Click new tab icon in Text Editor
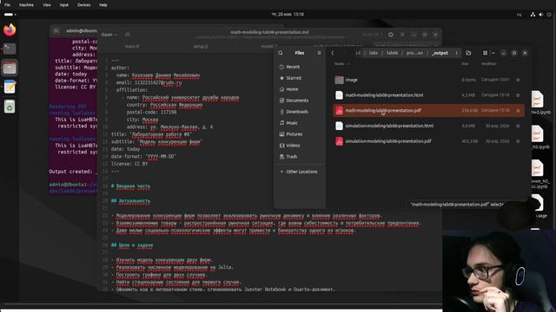556x312 pixels. (x=128, y=35)
